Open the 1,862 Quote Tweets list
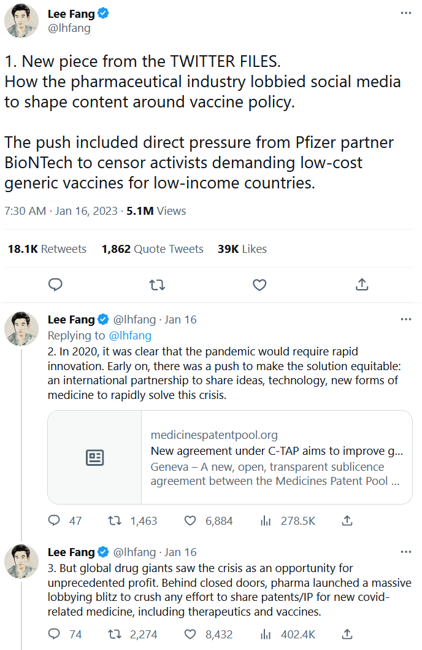Viewport: 422px width, 650px height. (x=152, y=249)
